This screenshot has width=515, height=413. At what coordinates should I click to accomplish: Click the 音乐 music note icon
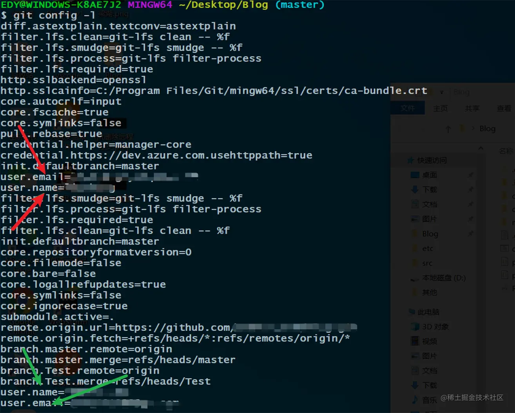(415, 400)
